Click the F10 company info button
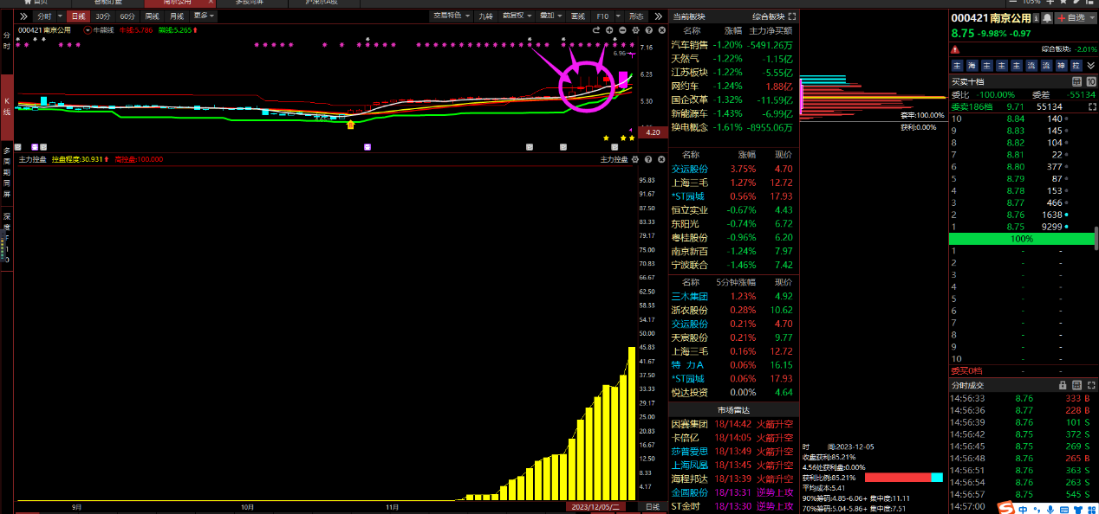This screenshot has height=514, width=1099. [602, 16]
